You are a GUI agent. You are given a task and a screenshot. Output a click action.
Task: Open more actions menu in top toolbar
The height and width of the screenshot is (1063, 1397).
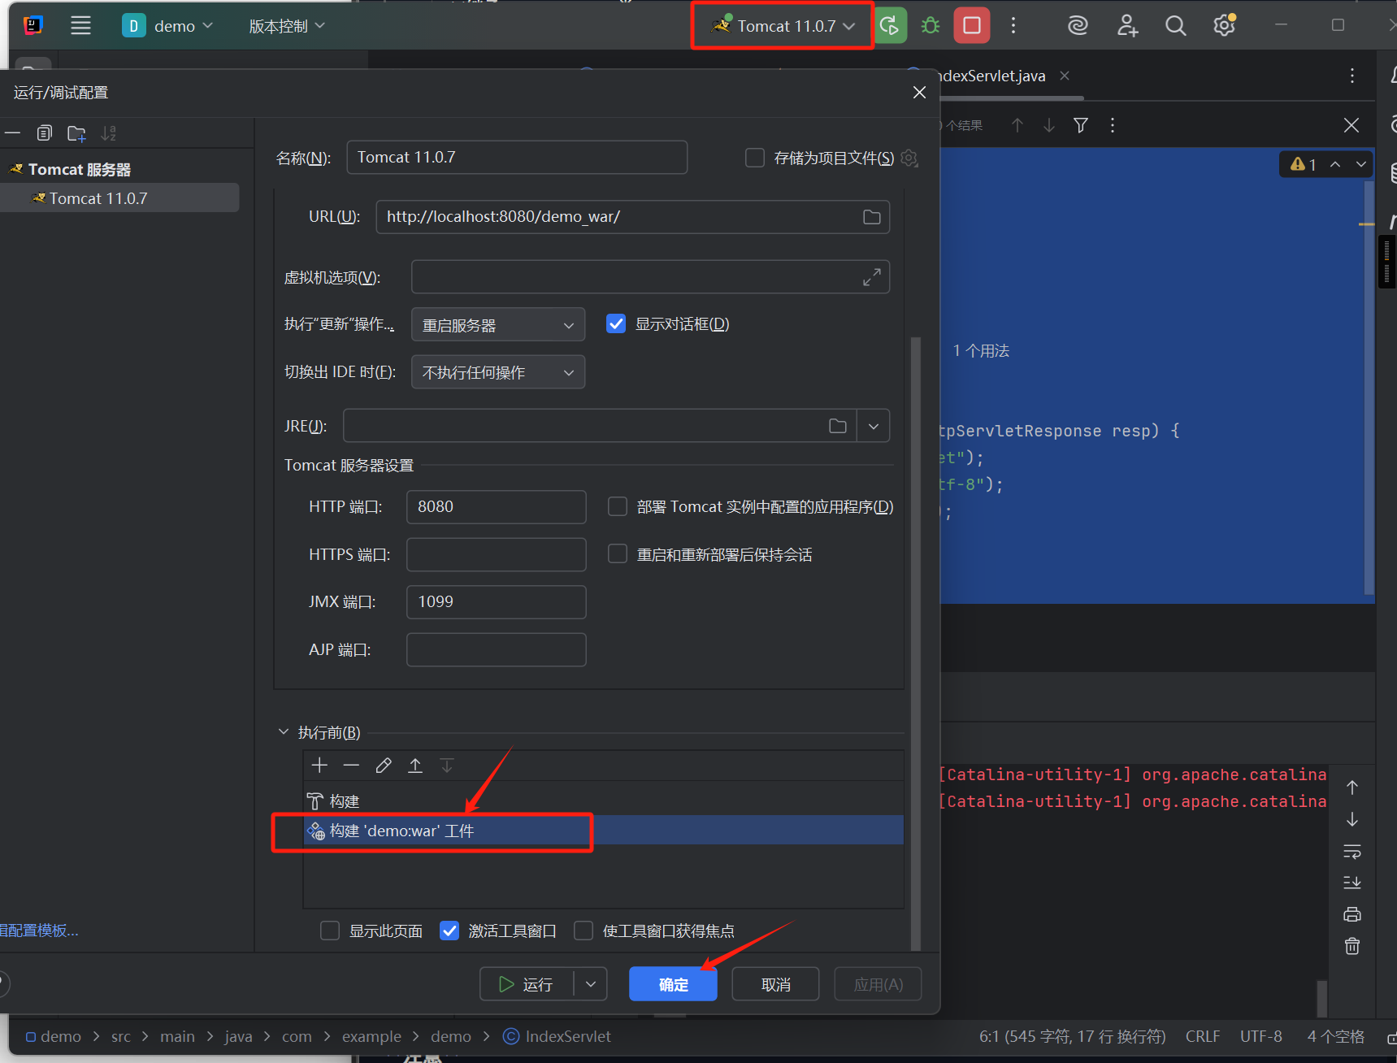[1013, 26]
